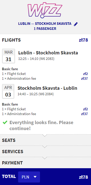Select the APR 03 date box
This screenshot has height=185, width=91.
tap(8, 91)
